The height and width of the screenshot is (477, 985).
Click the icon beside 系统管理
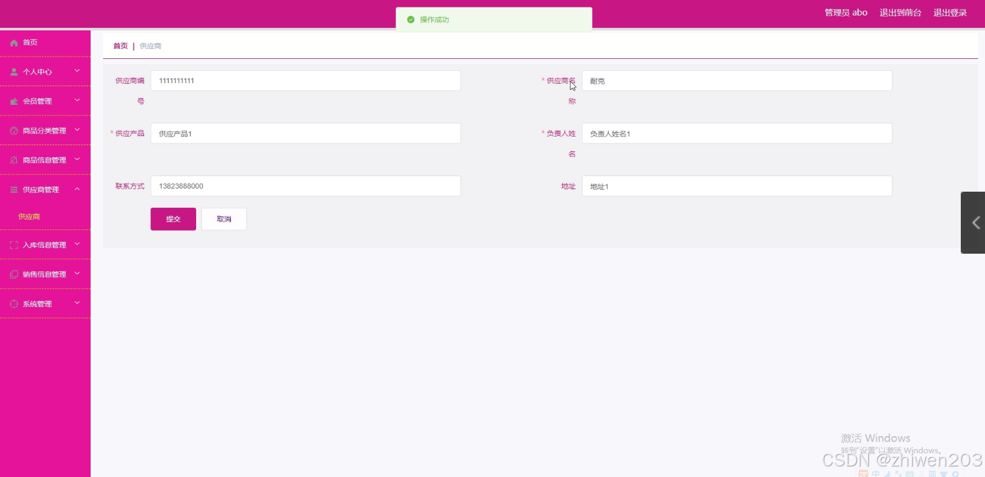tap(14, 304)
